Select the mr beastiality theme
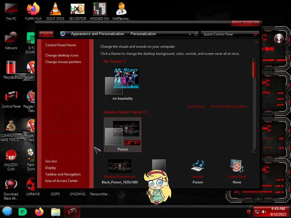 (122, 84)
